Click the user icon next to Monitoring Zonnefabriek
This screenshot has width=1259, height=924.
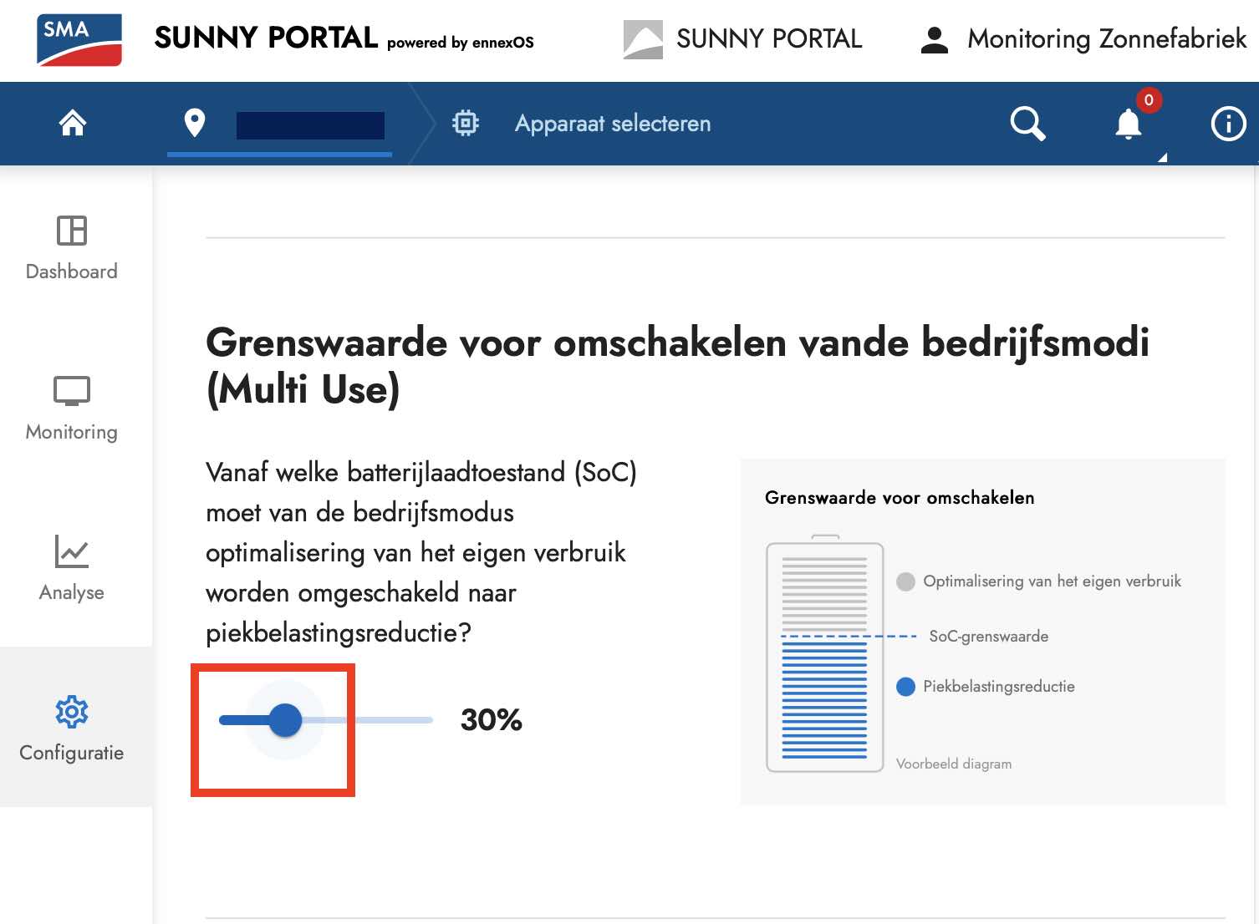(x=934, y=38)
